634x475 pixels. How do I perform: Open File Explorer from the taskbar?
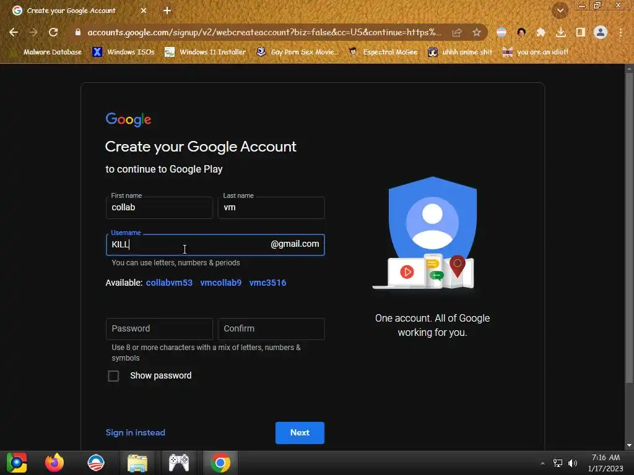[x=137, y=463]
